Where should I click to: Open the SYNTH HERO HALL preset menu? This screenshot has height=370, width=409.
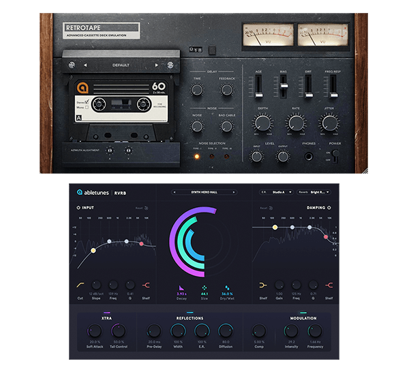[x=204, y=192]
